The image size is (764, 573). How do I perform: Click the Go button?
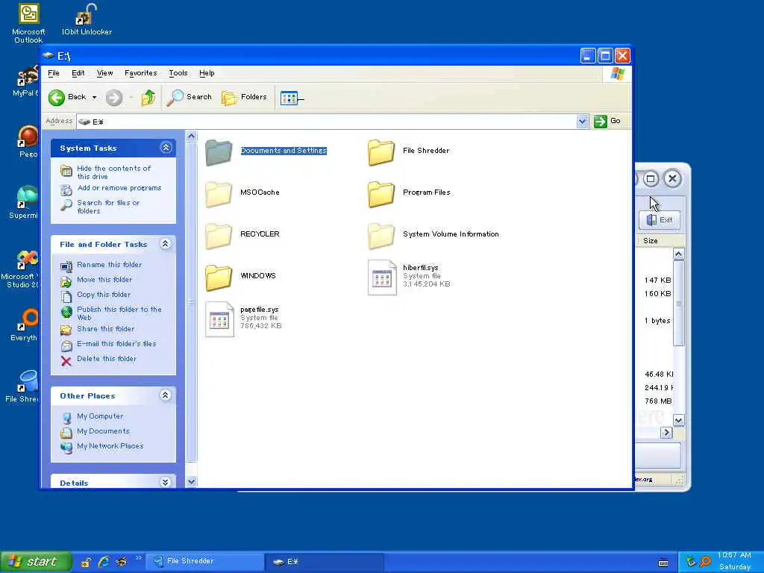click(607, 121)
